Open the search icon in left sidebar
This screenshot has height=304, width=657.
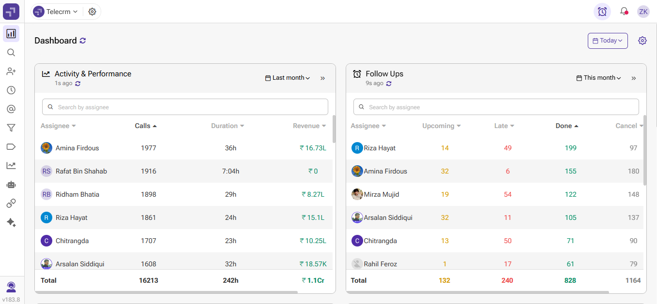point(11,53)
